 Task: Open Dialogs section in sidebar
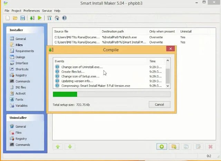click(18, 57)
